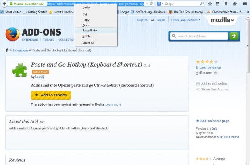Open the Extensions breadcrumb link
This screenshot has width=250, height=165.
click(x=20, y=50)
